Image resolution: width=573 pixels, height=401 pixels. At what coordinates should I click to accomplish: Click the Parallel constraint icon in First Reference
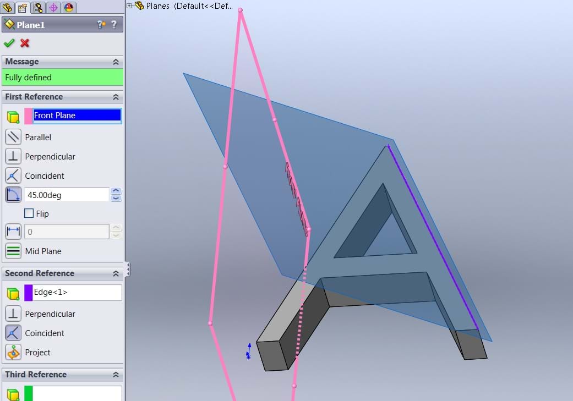(13, 137)
